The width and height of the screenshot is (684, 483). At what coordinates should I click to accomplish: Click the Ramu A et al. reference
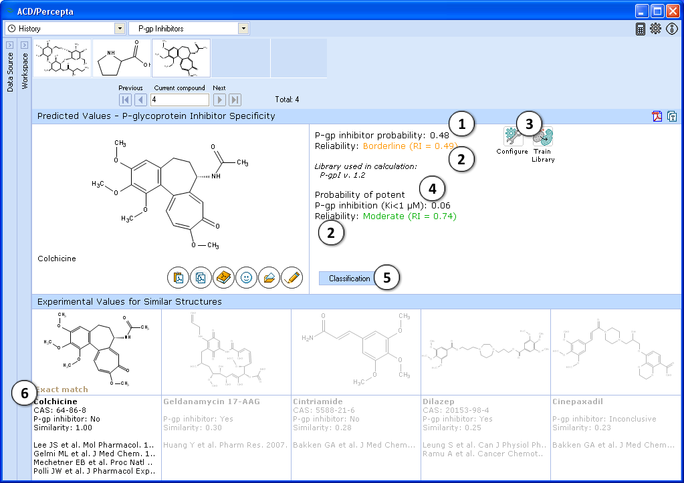(483, 454)
